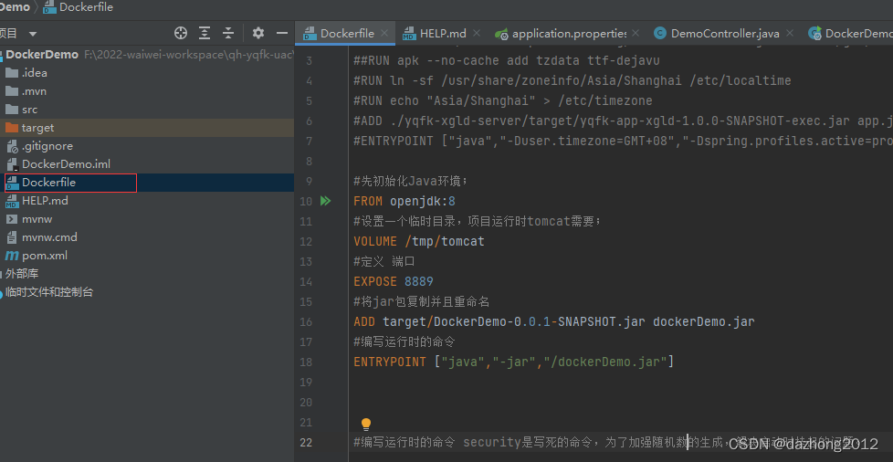Close the DemoController.java tab

point(789,34)
